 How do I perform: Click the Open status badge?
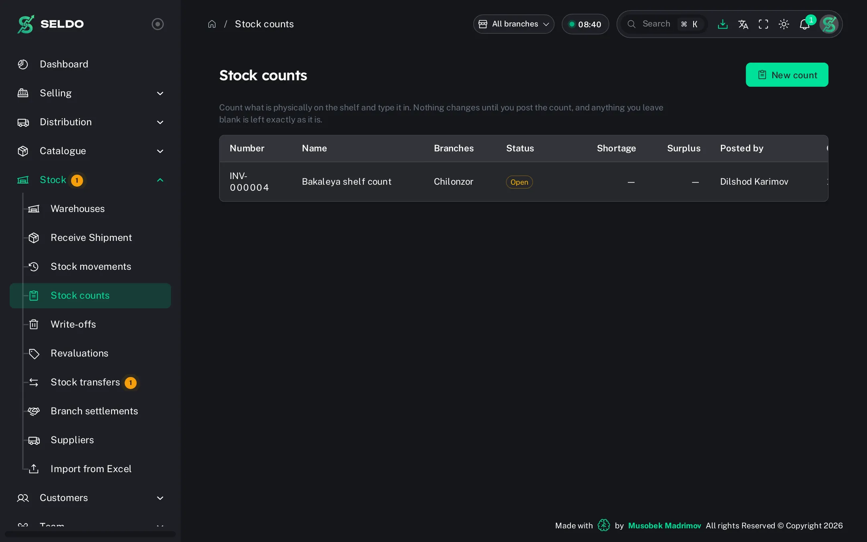tap(519, 182)
